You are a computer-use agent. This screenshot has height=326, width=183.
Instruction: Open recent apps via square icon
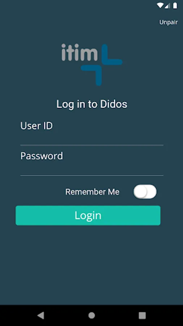pos(142,315)
